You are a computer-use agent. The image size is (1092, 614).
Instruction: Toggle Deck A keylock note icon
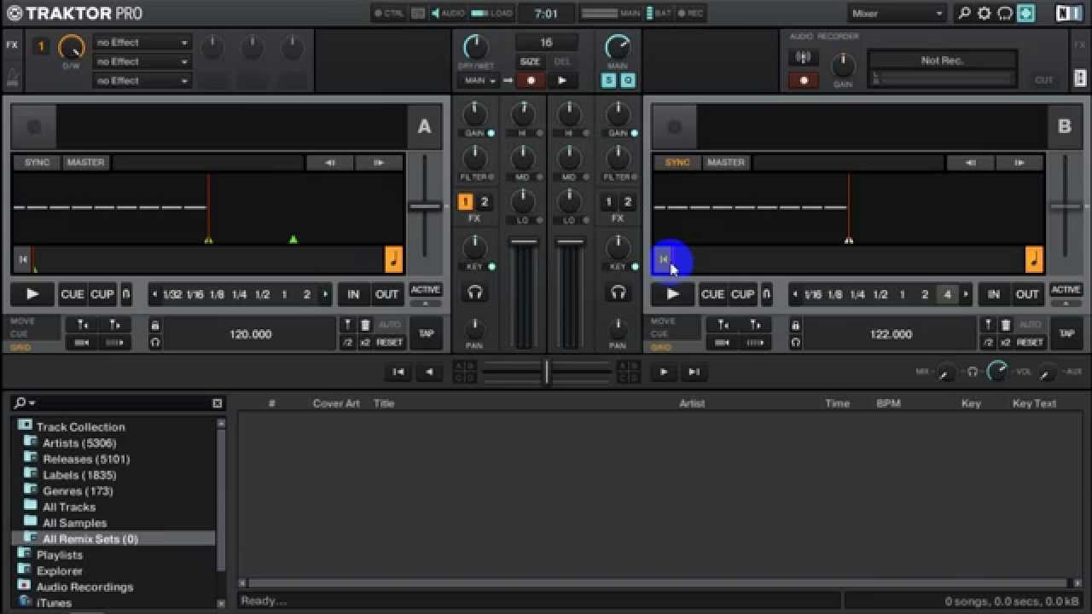click(393, 259)
